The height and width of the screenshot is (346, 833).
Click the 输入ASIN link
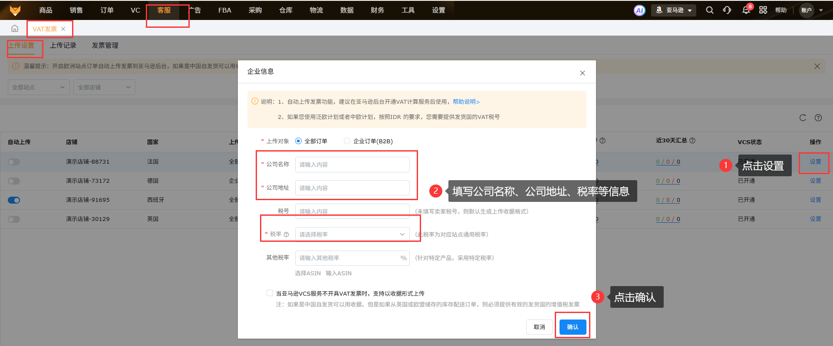pyautogui.click(x=339, y=273)
